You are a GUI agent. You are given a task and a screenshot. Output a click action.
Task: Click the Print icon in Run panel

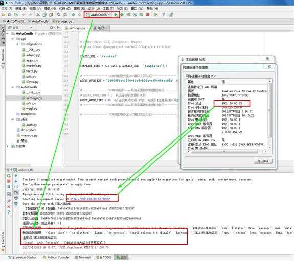pyautogui.click(x=16, y=198)
